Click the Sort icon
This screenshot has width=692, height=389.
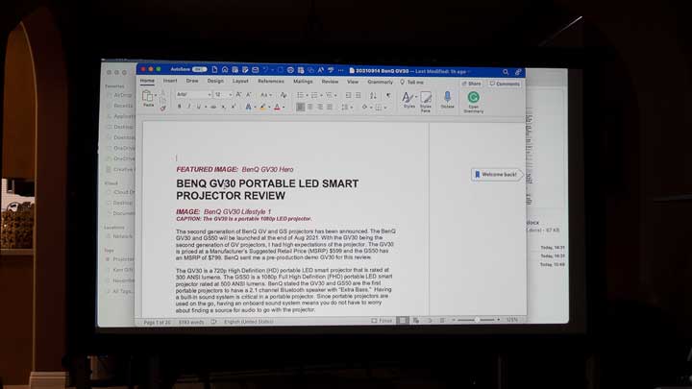coord(373,95)
